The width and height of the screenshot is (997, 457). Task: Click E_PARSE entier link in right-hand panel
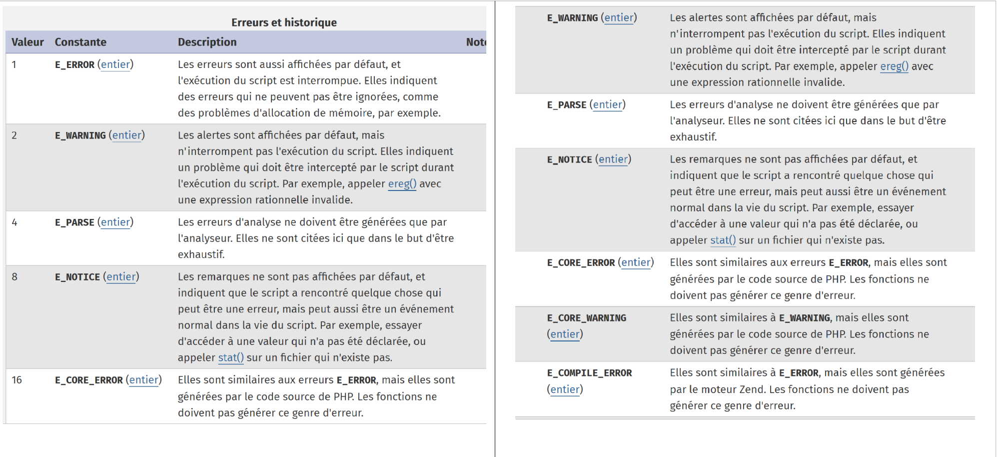click(607, 104)
